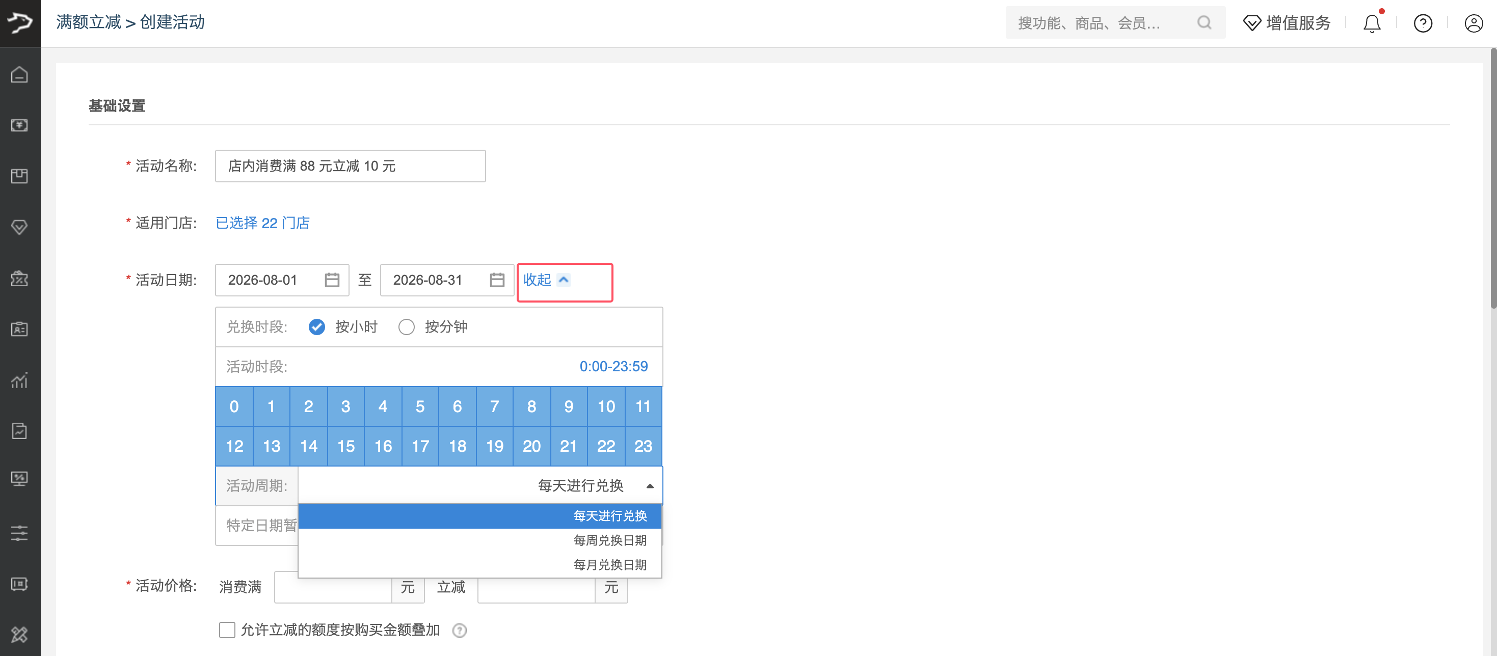
Task: Toggle hour 3 in the time grid
Action: pos(346,407)
